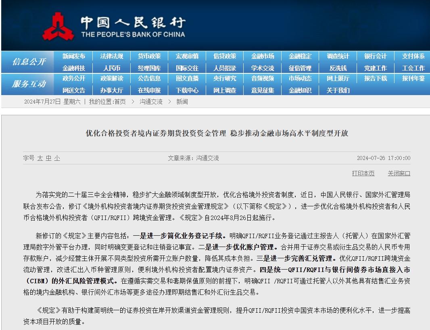Set font size to medium (中)
The image size is (430, 330).
(x=48, y=158)
